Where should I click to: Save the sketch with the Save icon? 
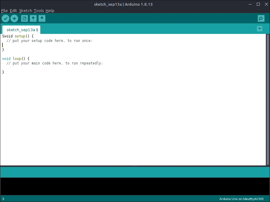(42, 18)
